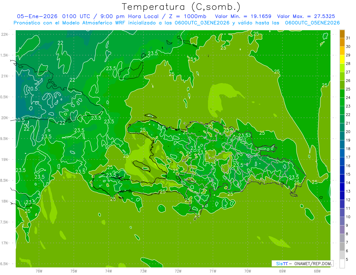Click the "25" contour label near 68W top right
The width and height of the screenshot is (356, 275).
coord(325,85)
